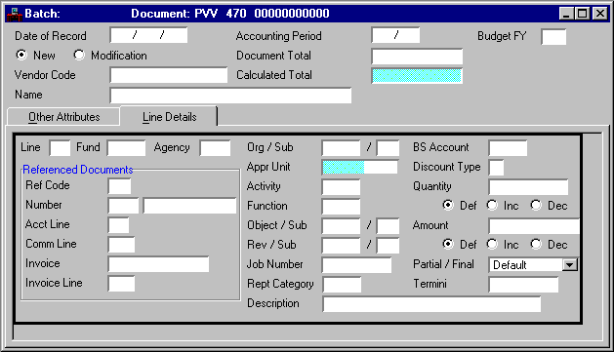Click the short Number prefix field

(123, 206)
